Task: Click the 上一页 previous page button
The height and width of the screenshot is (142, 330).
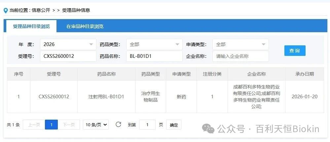Action: click(34, 125)
